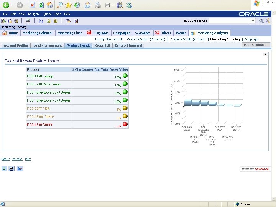
Task: Click the Return link
Action: [x=6, y=159]
